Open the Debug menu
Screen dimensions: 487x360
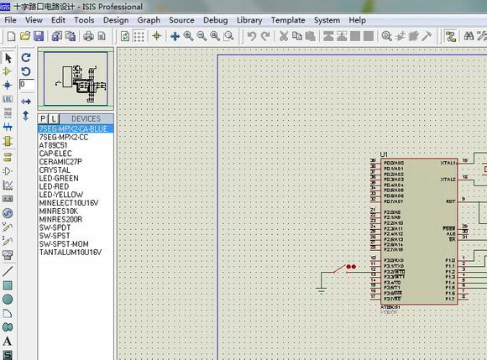(x=215, y=20)
